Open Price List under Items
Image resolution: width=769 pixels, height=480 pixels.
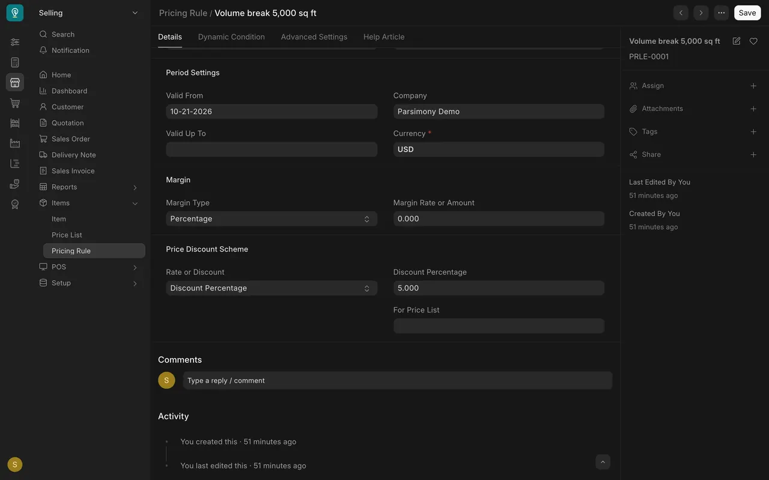67,235
